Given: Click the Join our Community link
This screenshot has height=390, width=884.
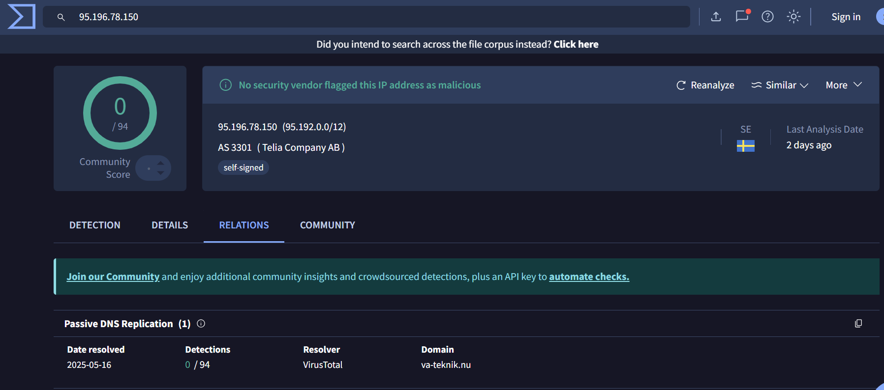Looking at the screenshot, I should click(x=113, y=277).
